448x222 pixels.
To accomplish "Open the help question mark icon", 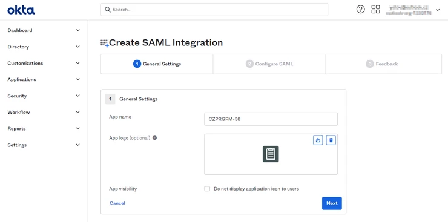I will [x=361, y=10].
